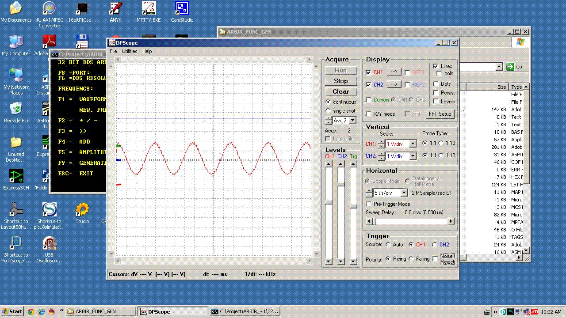The image size is (566, 318).
Task: Open FFT Setup
Action: (440, 114)
